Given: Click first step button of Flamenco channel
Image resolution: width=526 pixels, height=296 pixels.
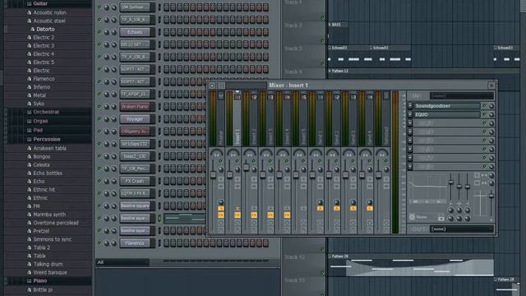Looking at the screenshot, I should click(x=166, y=243).
